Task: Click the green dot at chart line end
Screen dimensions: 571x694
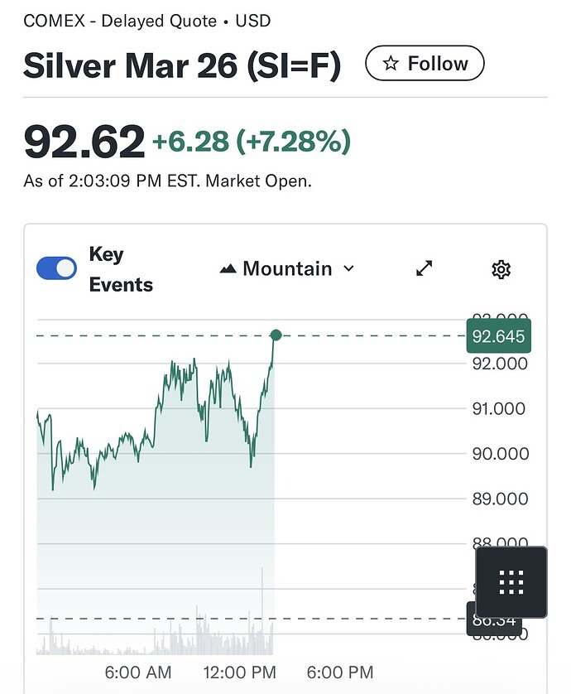Action: point(276,335)
